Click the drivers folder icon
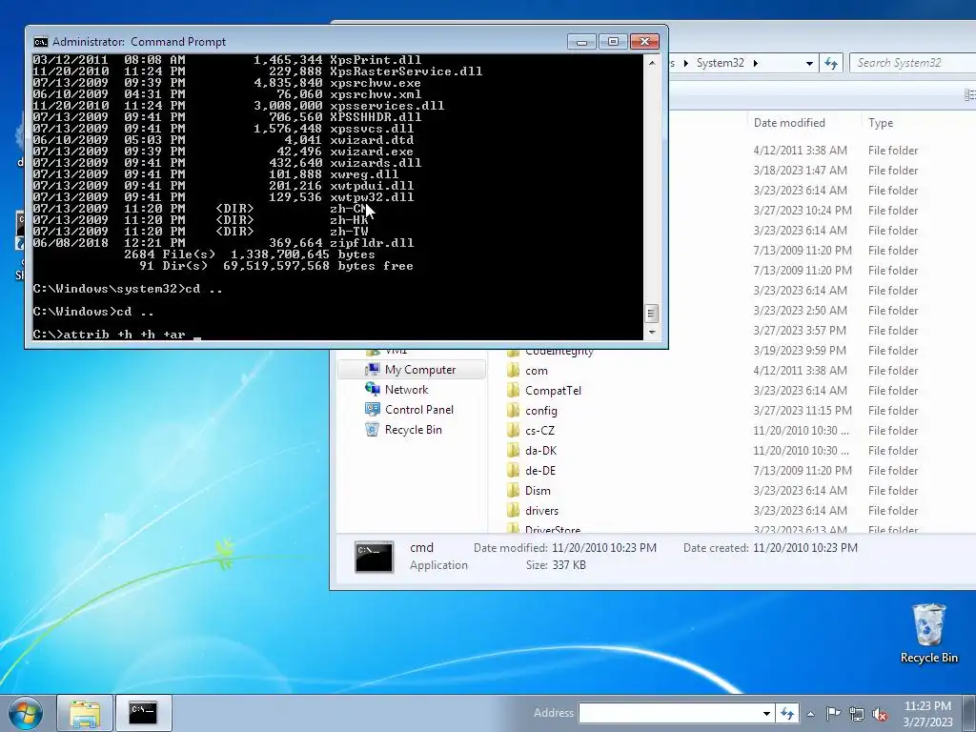 [x=514, y=511]
